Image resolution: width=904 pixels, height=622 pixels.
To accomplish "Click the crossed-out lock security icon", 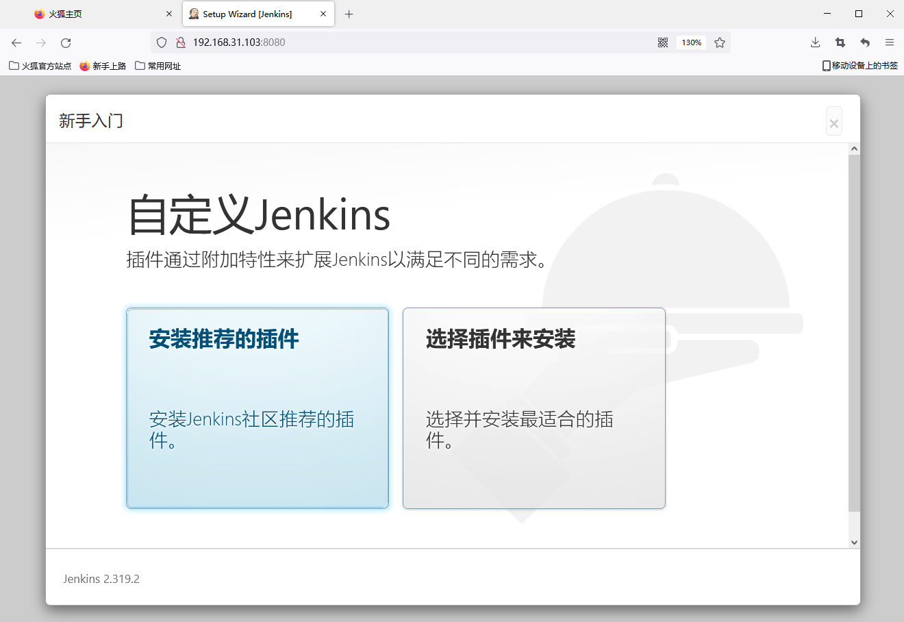I will [180, 42].
